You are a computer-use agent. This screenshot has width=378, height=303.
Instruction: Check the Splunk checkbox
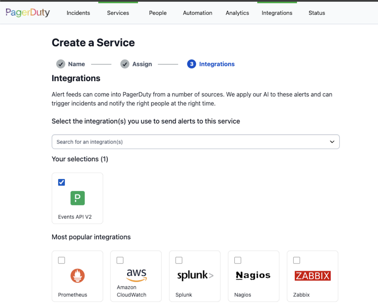[179, 260]
